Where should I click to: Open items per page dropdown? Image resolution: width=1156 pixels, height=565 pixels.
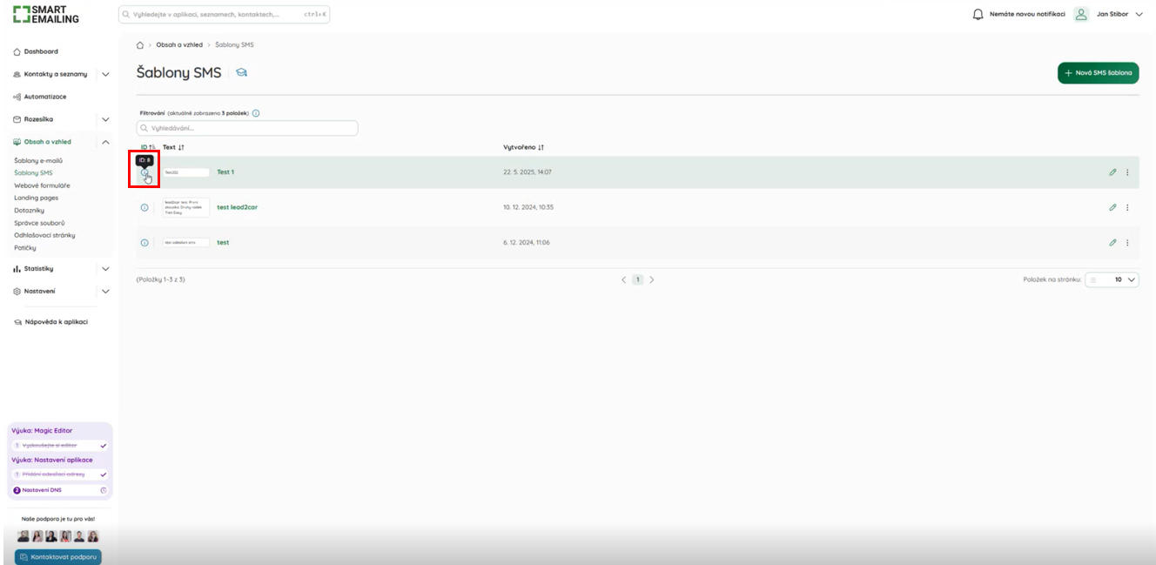[1112, 280]
